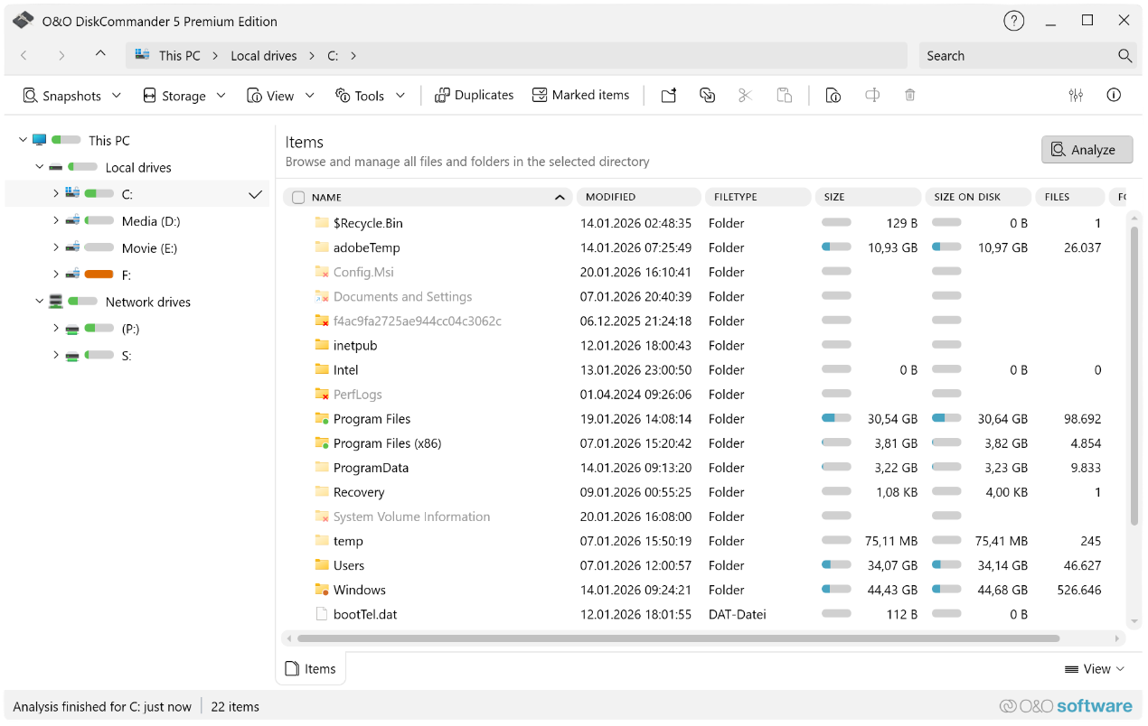
Task: Open the Duplicates view
Action: [x=474, y=96]
